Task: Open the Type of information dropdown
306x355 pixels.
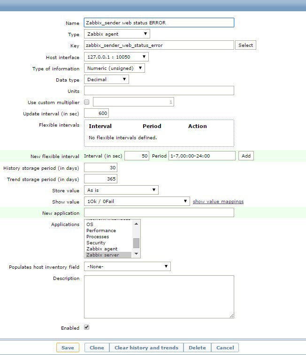Action: (x=115, y=68)
